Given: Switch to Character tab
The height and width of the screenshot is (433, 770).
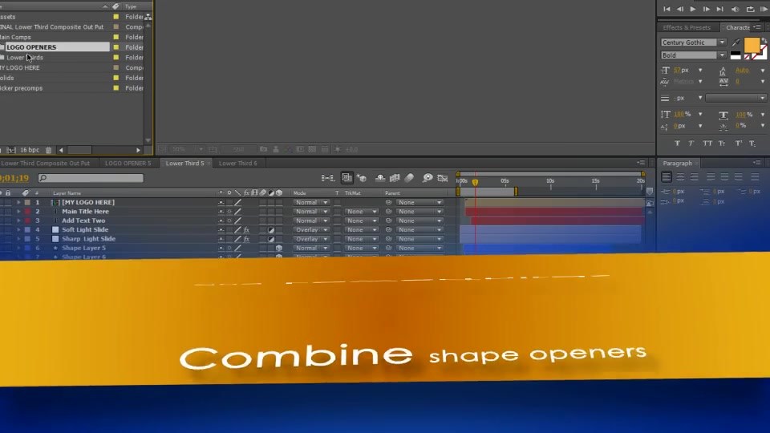Looking at the screenshot, I should [x=738, y=27].
